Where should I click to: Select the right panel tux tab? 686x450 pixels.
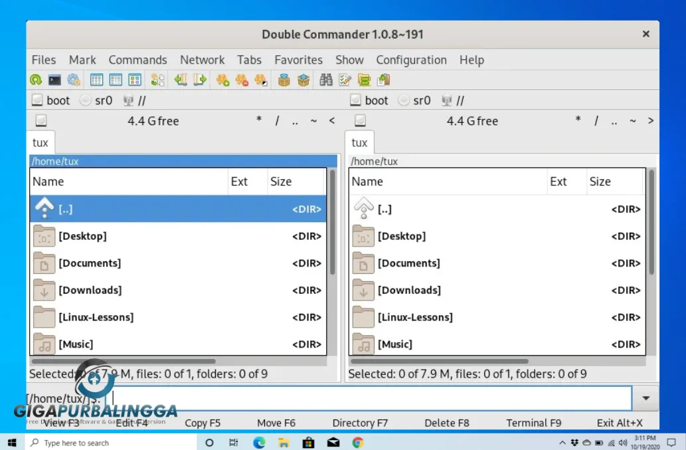(x=359, y=142)
